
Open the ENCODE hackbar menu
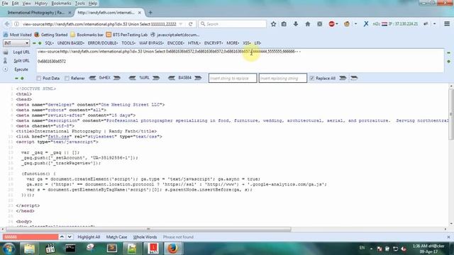tap(176, 43)
